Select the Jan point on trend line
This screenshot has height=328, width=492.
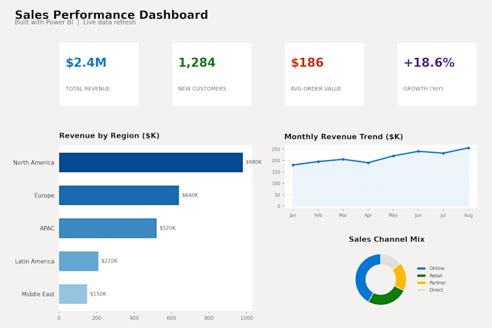pos(293,165)
